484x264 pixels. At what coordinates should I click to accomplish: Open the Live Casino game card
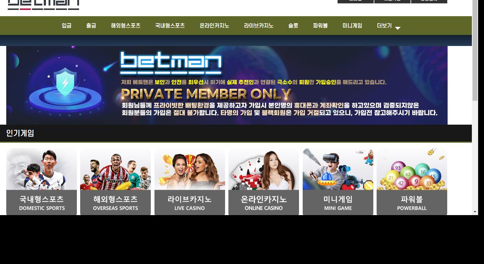coord(190,182)
